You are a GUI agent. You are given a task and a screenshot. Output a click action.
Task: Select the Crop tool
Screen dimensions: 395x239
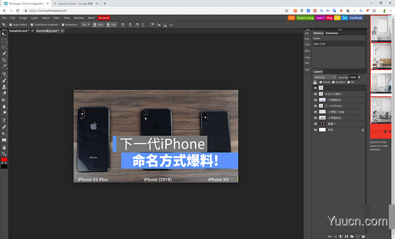click(x=4, y=60)
